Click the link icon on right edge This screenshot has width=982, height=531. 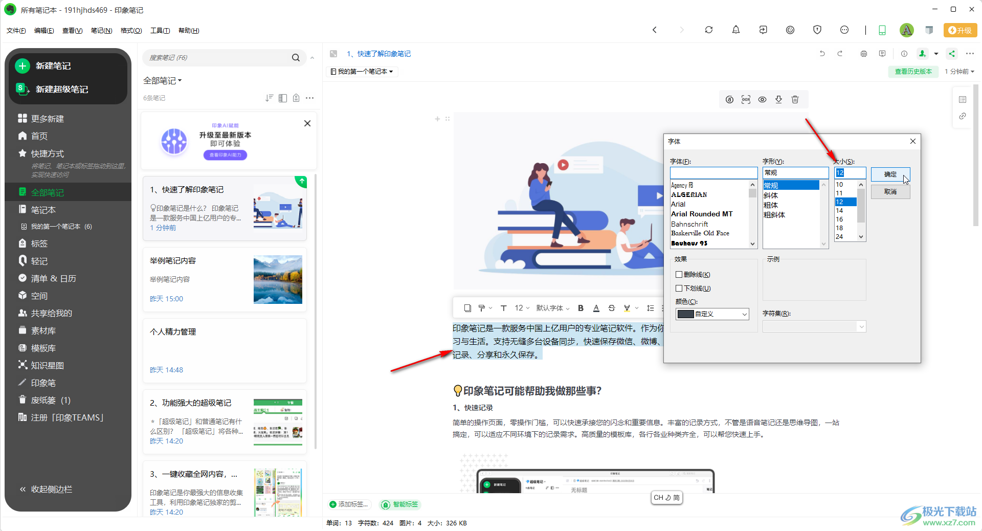click(963, 116)
